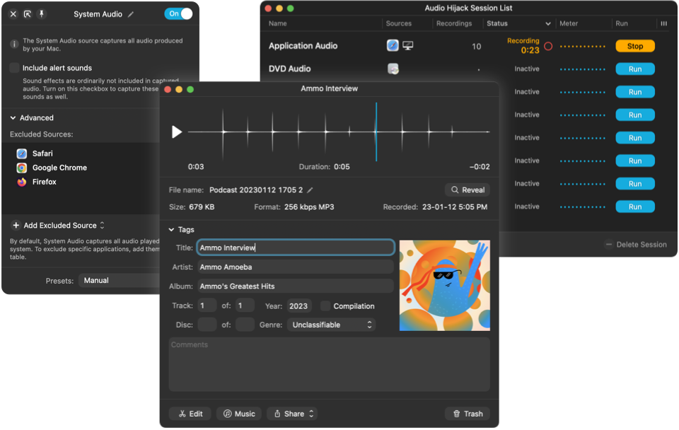Click the info icon in System Audio
This screenshot has height=430, width=679.
[x=14, y=44]
